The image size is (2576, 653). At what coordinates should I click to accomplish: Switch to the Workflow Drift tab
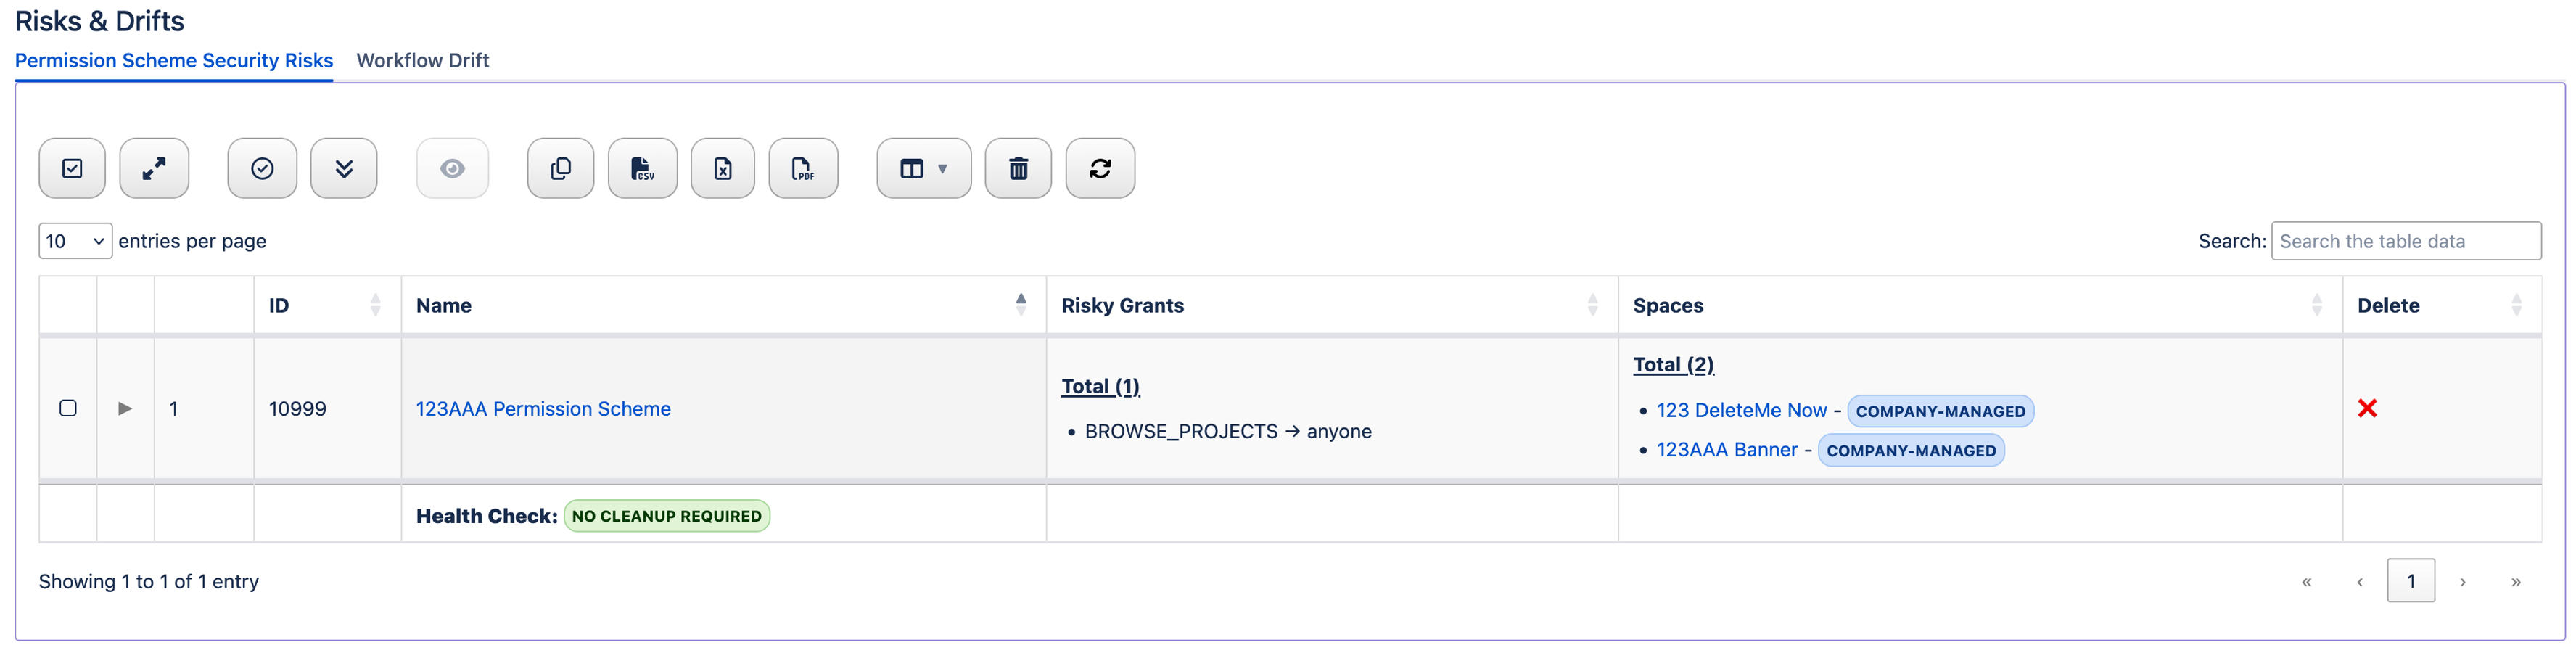(423, 60)
